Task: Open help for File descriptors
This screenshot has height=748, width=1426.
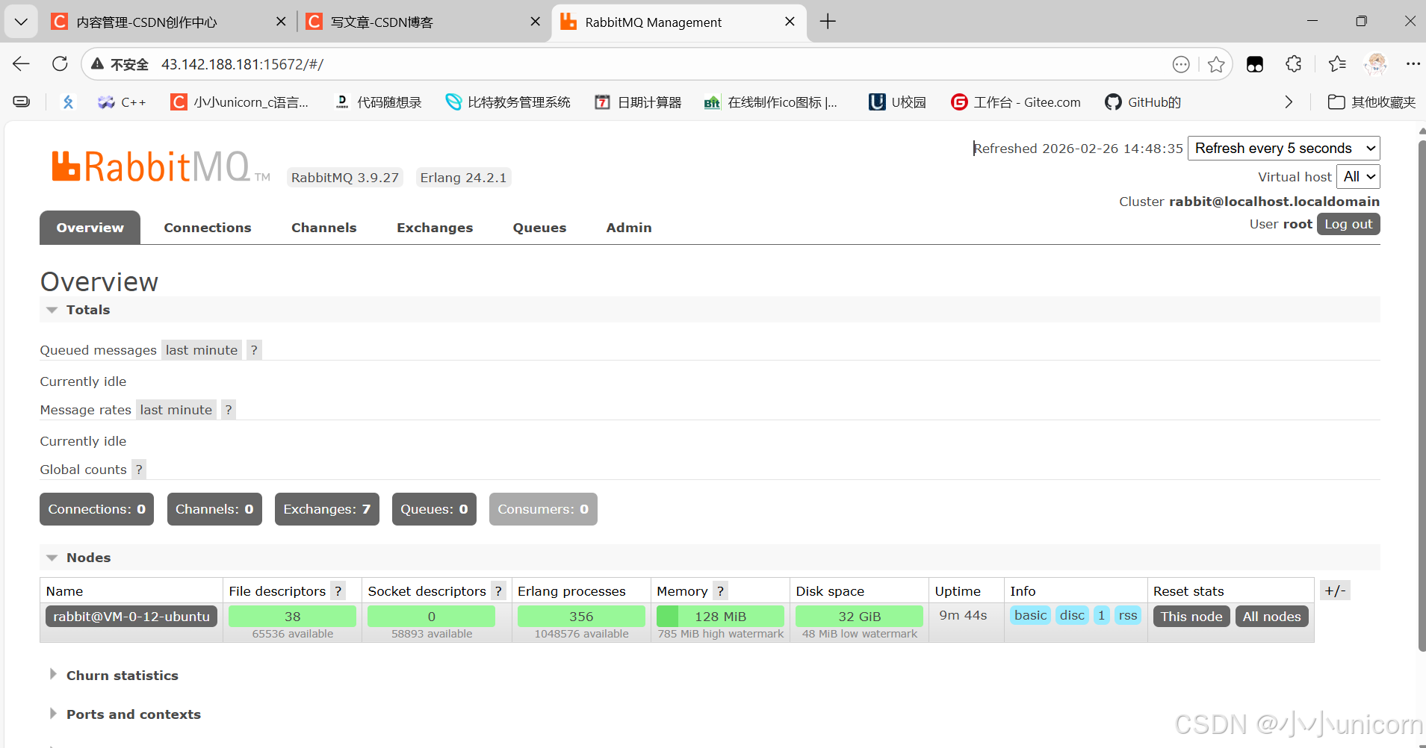Action: [338, 590]
